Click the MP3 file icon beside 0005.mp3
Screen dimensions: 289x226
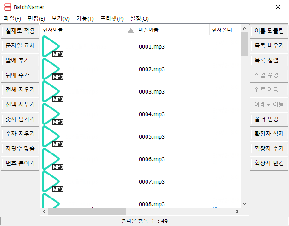52,136
